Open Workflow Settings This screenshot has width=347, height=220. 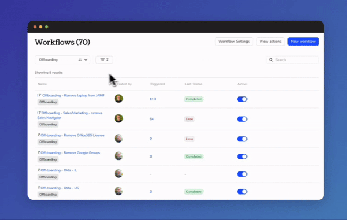click(x=234, y=42)
